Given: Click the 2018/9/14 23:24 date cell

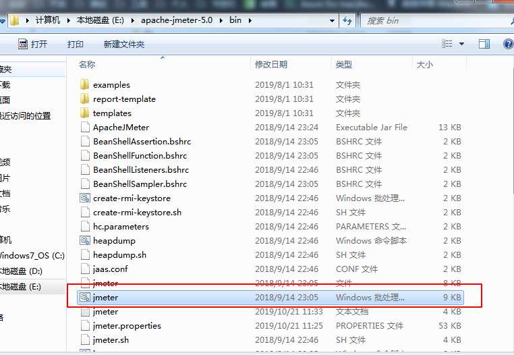Looking at the screenshot, I should [287, 128].
